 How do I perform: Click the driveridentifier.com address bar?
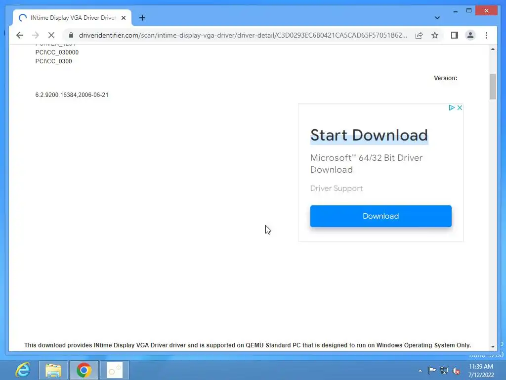coord(243,35)
